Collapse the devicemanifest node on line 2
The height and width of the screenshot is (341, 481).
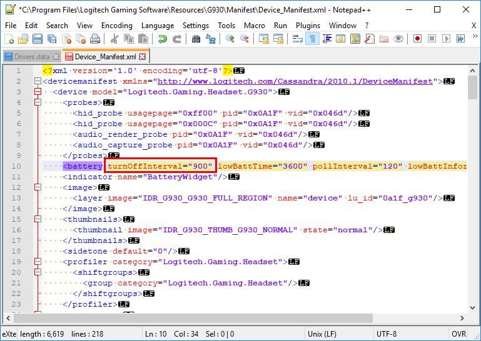(x=38, y=81)
